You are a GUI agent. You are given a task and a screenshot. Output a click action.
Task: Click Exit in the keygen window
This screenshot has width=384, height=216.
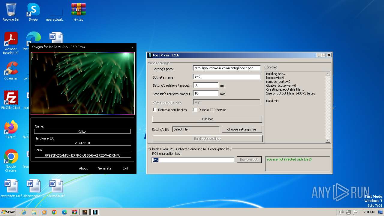tap(125, 168)
